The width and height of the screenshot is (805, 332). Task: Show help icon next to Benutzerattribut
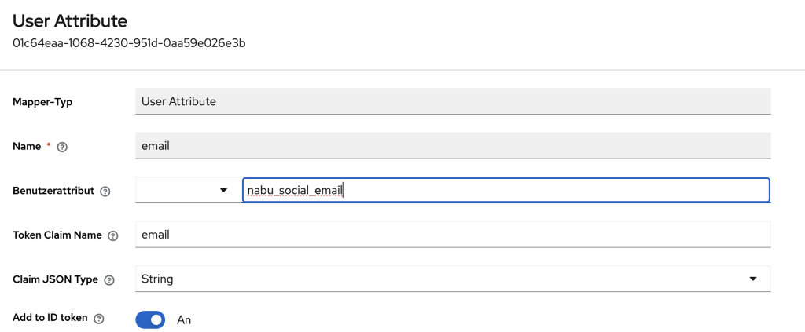(x=105, y=191)
